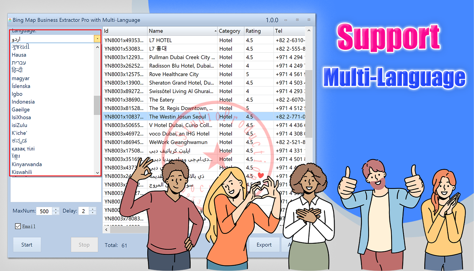This screenshot has width=474, height=271.
Task: Click the Id cell YN8001x49353 of L7 HOTEL
Action: point(125,40)
